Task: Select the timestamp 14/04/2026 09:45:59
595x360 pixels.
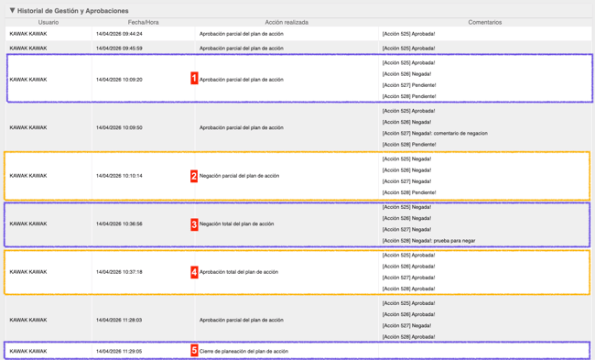Action: click(119, 49)
